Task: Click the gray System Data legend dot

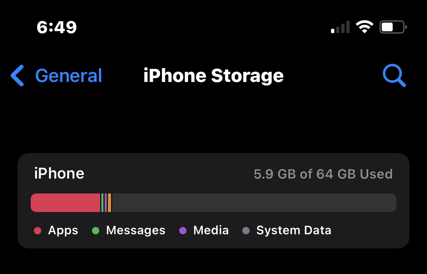Action: 246,231
